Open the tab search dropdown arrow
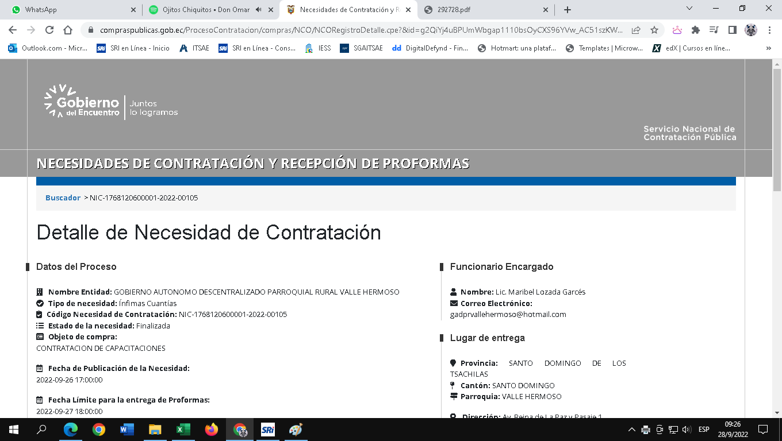The image size is (782, 441). point(689,9)
